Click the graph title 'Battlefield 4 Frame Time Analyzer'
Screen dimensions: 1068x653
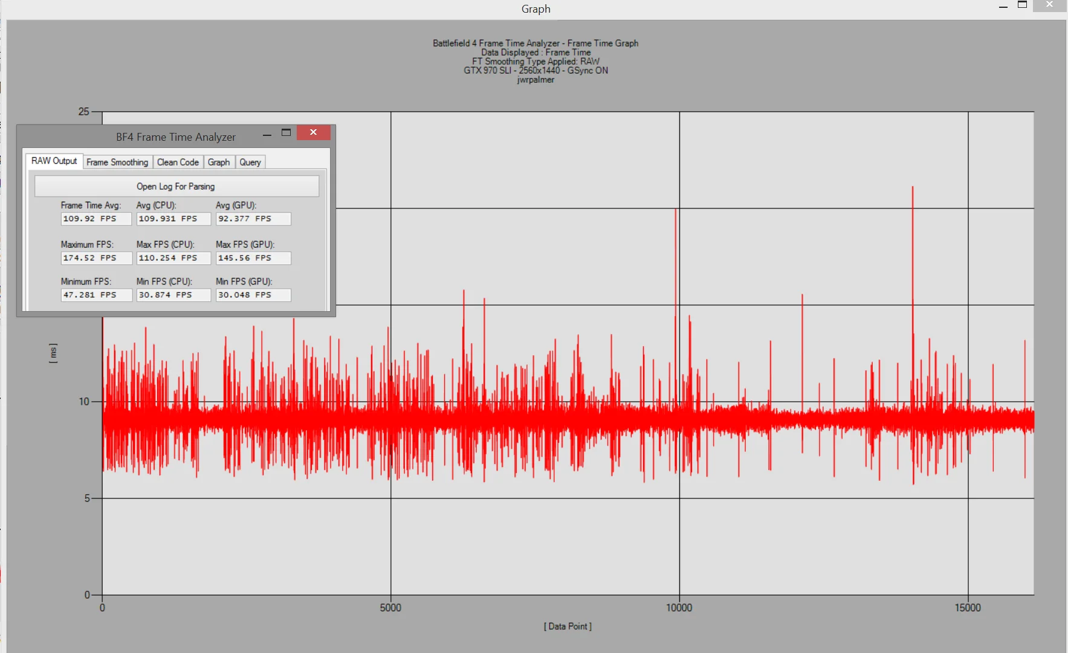click(x=536, y=43)
